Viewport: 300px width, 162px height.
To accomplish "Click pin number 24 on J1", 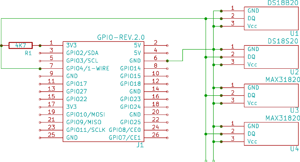I will pos(156,127).
